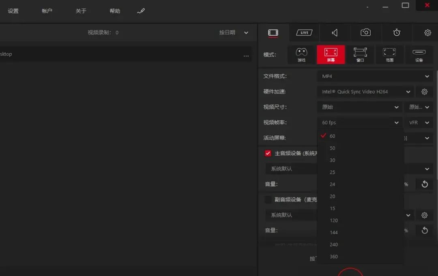Open the video recording tab icon
The height and width of the screenshot is (276, 438).
[273, 33]
